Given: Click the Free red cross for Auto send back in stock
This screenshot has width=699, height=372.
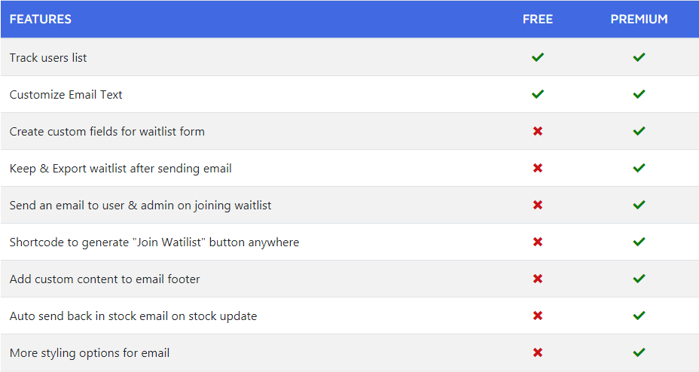Looking at the screenshot, I should pyautogui.click(x=538, y=316).
